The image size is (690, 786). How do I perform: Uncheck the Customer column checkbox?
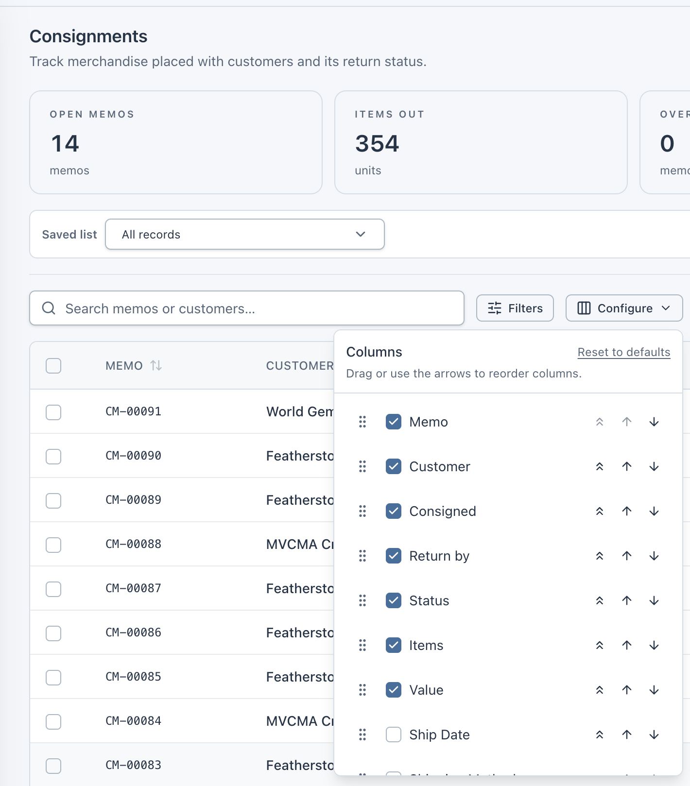click(394, 466)
